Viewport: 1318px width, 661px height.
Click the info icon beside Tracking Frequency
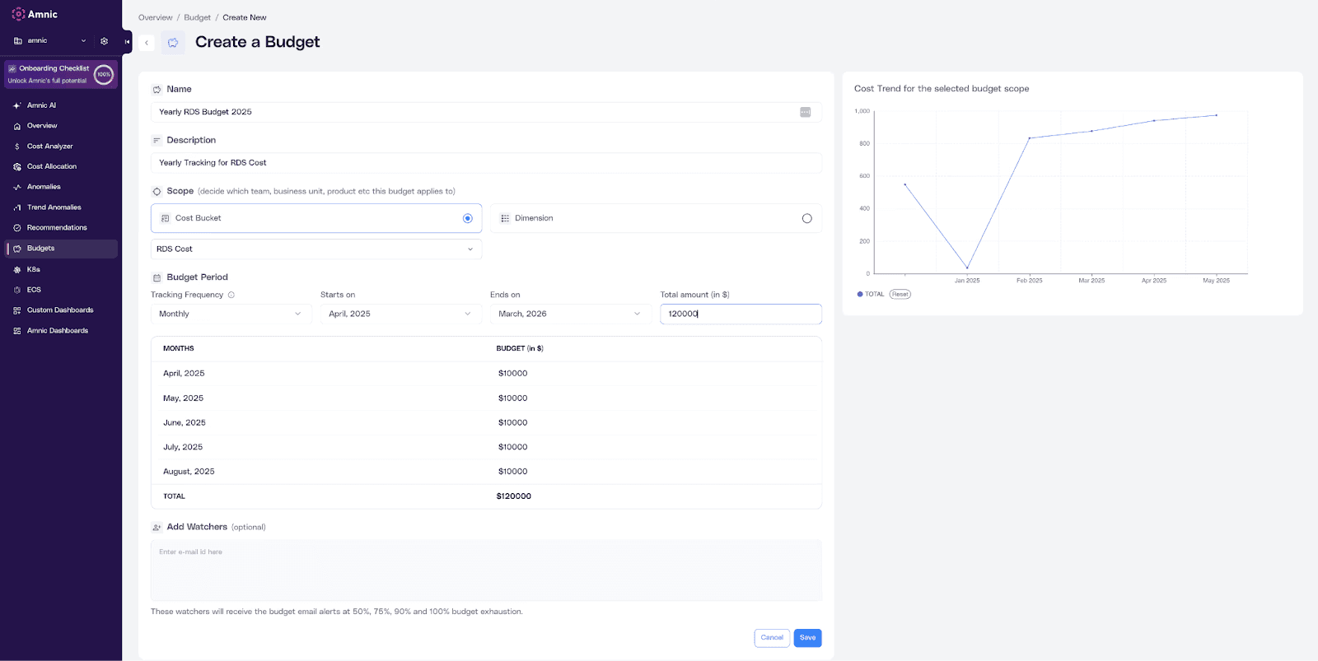pyautogui.click(x=231, y=295)
